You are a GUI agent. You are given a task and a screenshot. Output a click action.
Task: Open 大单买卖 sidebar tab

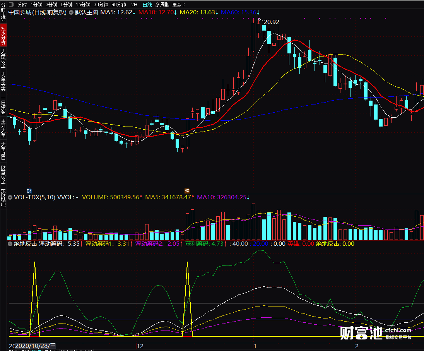[x=3, y=82]
